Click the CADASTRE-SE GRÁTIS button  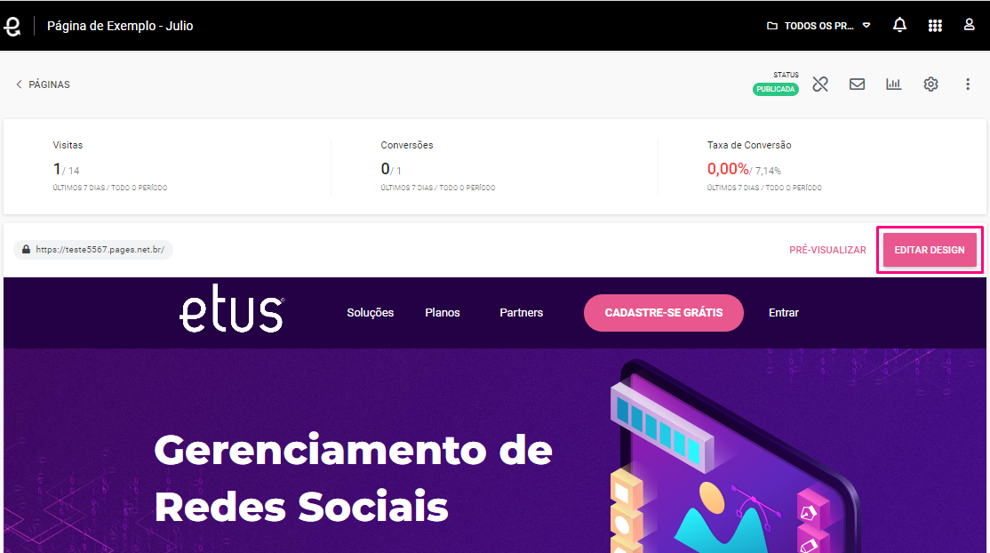coord(663,313)
